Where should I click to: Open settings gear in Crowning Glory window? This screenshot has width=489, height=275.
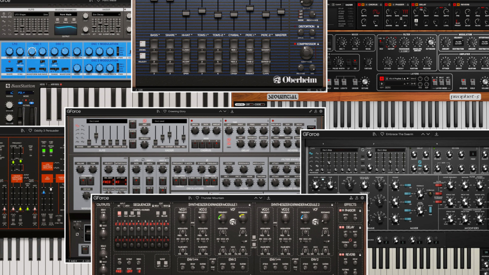point(320,111)
